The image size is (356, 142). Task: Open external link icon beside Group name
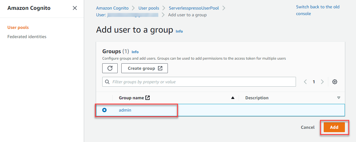[148, 98]
